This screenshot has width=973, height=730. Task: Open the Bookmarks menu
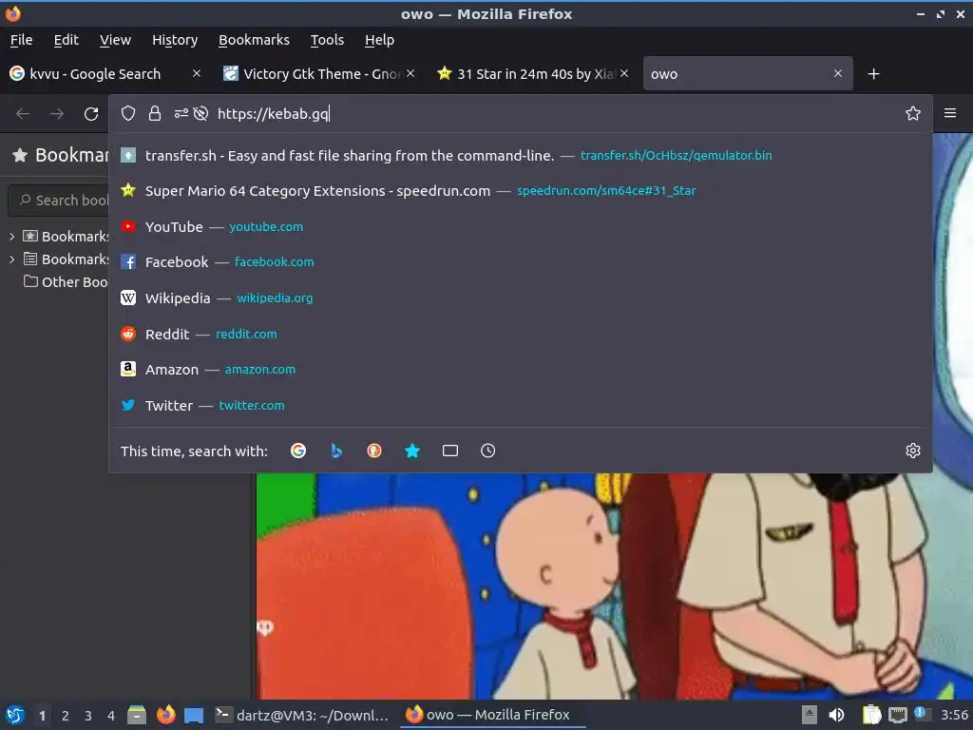click(254, 40)
